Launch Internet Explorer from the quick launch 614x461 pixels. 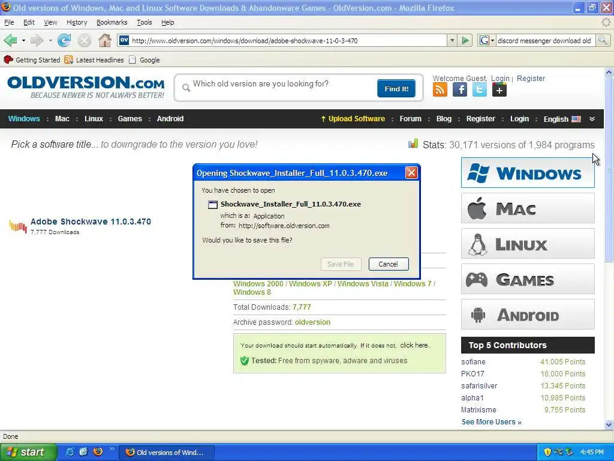click(x=70, y=452)
